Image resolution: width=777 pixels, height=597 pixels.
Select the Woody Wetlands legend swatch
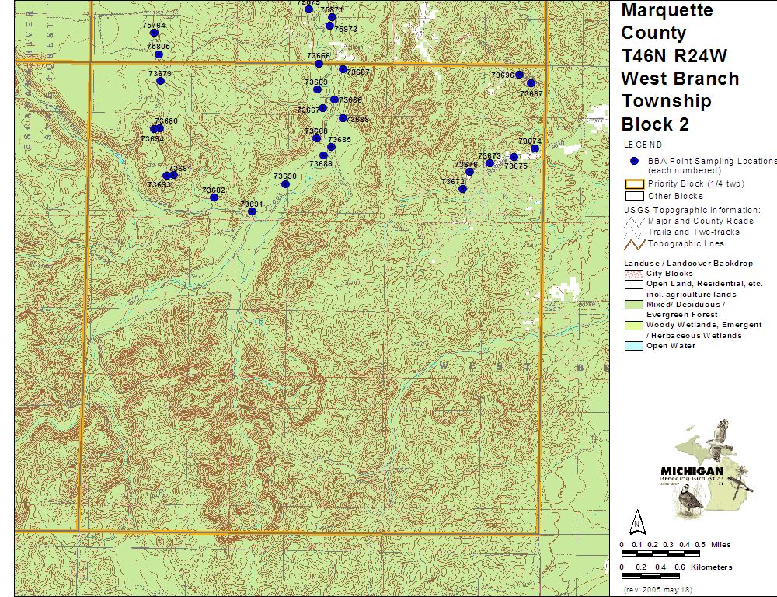(634, 325)
